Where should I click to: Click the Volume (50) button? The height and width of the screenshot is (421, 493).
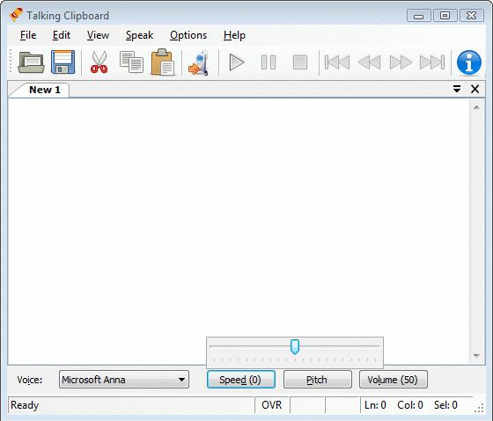[393, 380]
